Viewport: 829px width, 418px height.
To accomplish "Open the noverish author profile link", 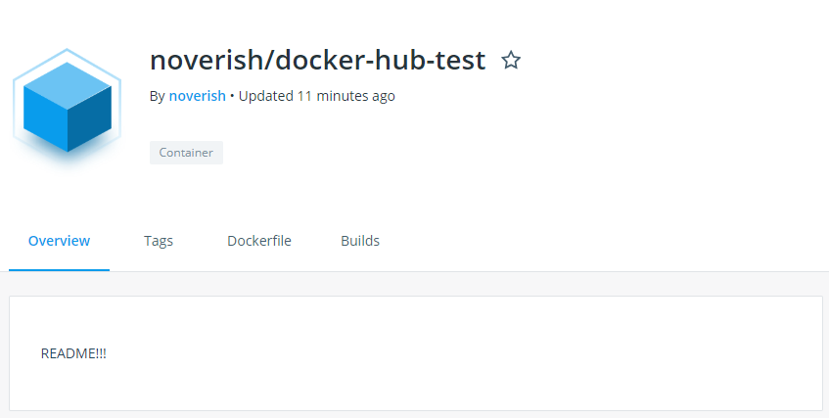I will point(197,96).
